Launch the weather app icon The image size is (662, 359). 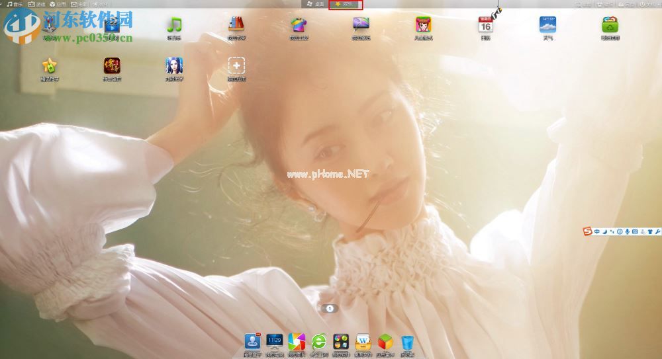pos(547,25)
